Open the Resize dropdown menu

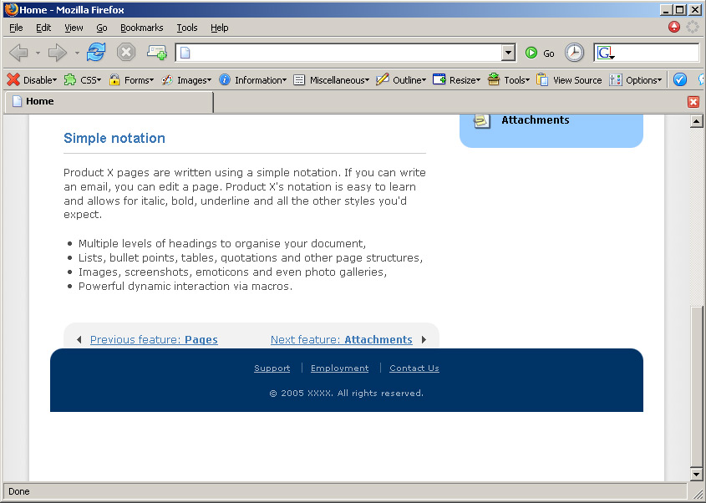point(456,80)
